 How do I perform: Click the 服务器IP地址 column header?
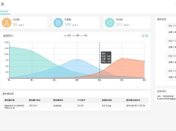coord(35,100)
